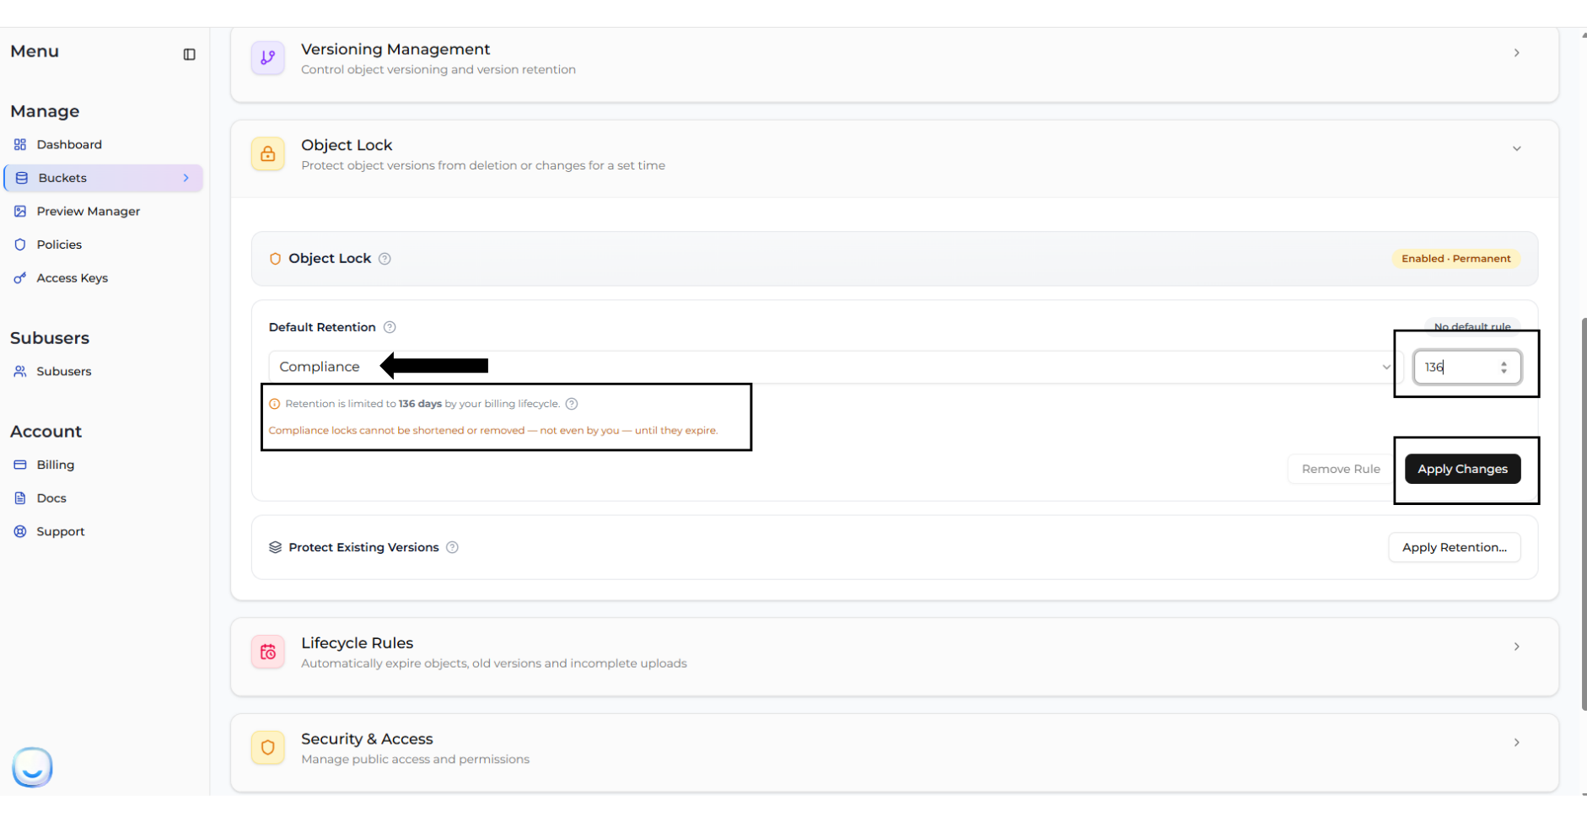Collapse the sidebar menu panel icon
The height and width of the screenshot is (822, 1587).
pos(189,55)
